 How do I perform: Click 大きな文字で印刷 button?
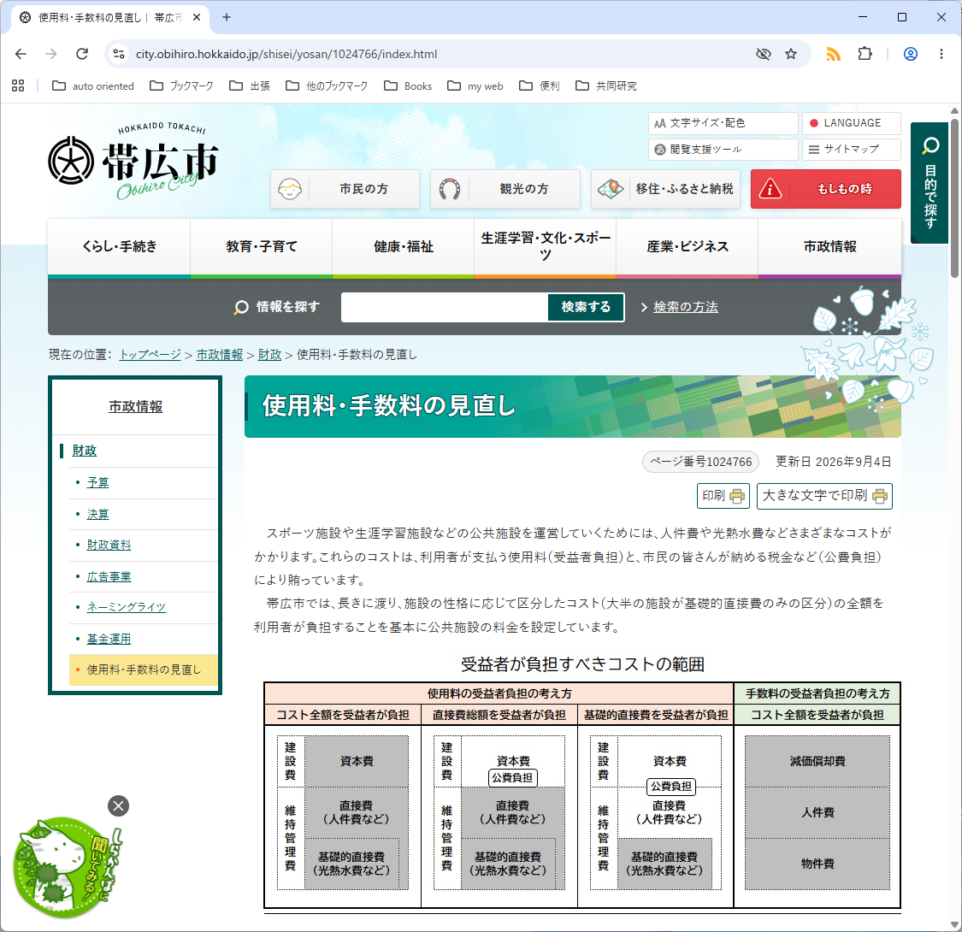(824, 496)
